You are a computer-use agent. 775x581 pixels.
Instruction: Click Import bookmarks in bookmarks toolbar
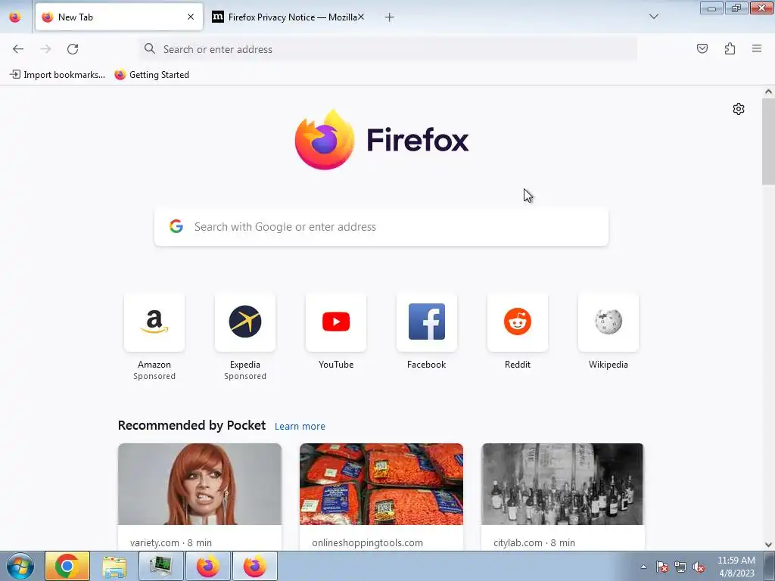(x=58, y=75)
